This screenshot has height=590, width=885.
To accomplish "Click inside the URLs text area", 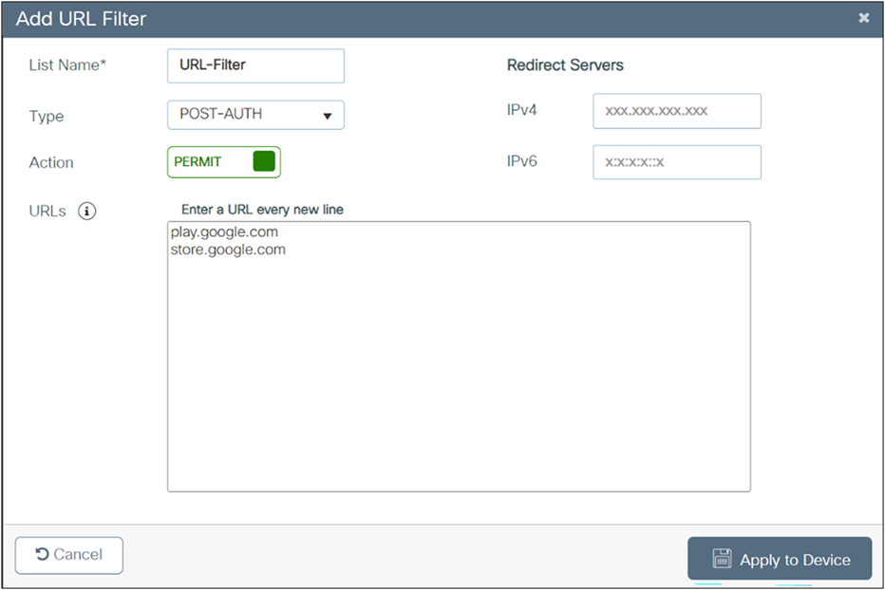I will 459,357.
